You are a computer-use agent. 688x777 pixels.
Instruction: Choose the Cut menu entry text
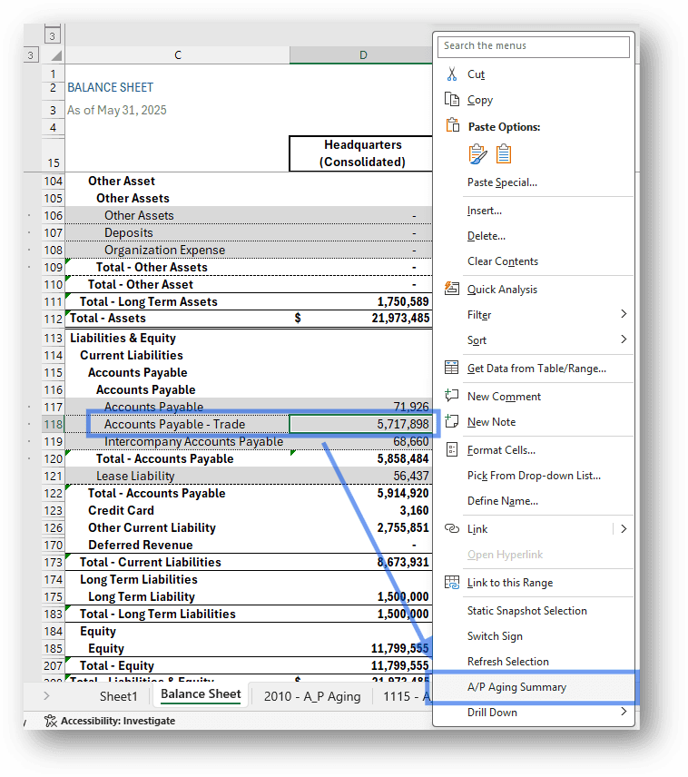[476, 74]
